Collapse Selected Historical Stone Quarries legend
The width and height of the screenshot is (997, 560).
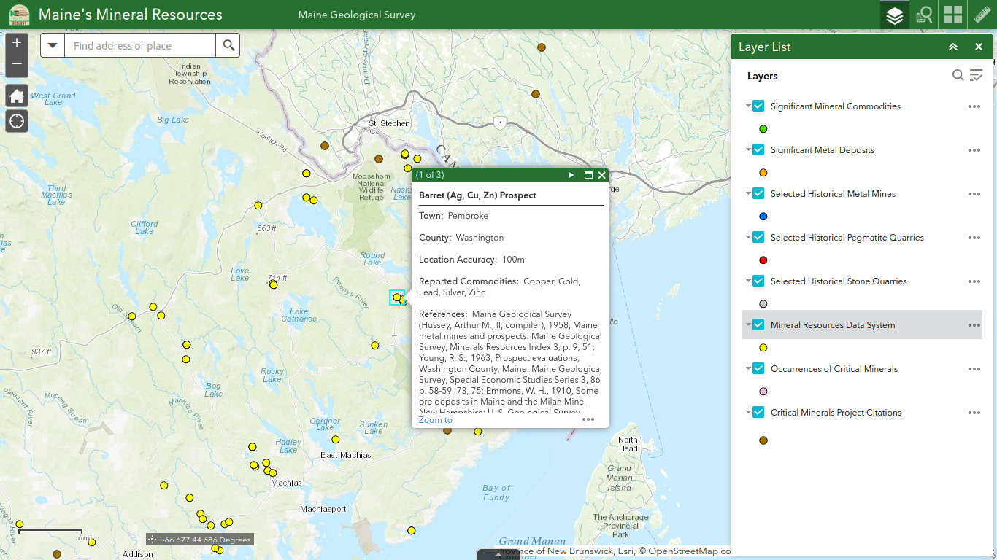tap(748, 281)
